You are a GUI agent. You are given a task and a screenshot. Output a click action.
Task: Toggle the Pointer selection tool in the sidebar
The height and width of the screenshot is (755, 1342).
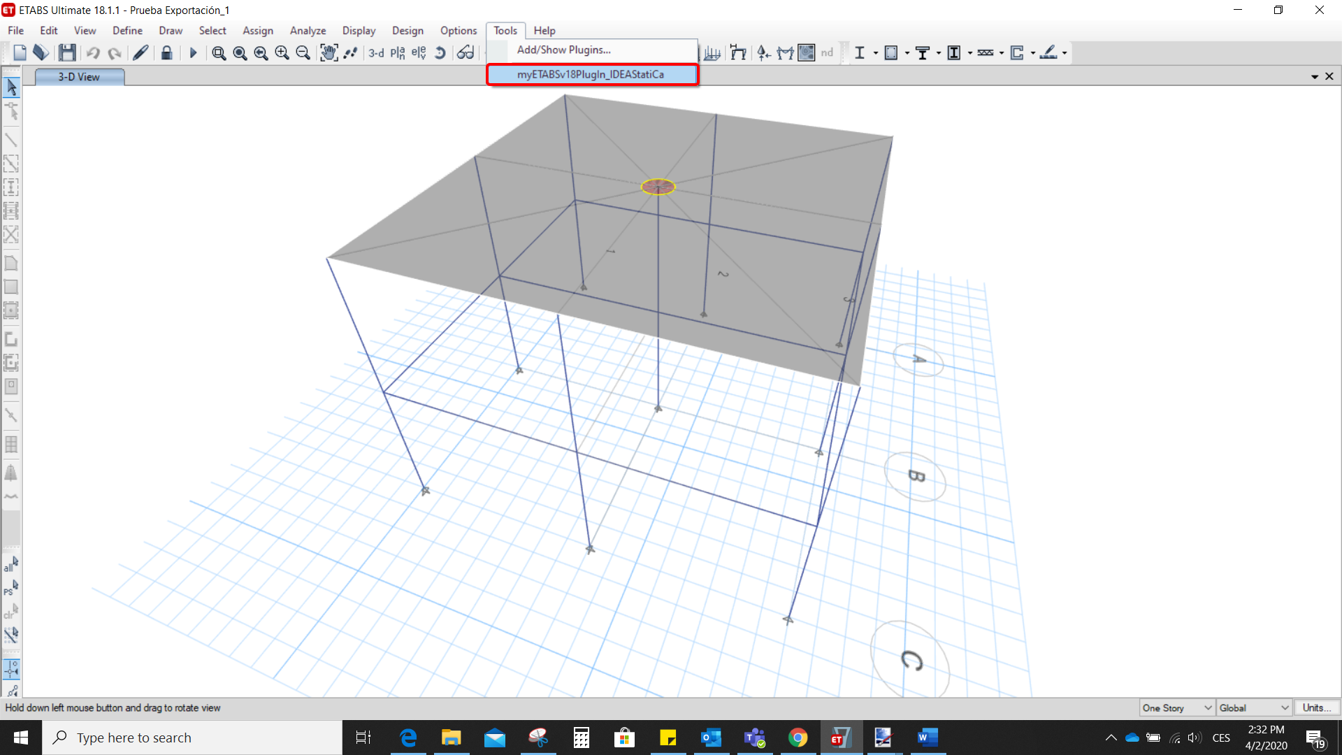[x=11, y=86]
